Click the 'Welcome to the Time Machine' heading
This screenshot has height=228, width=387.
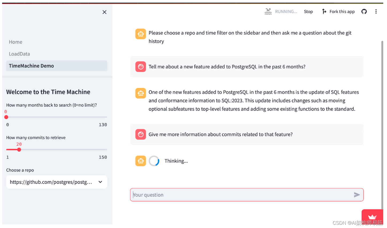pos(48,92)
